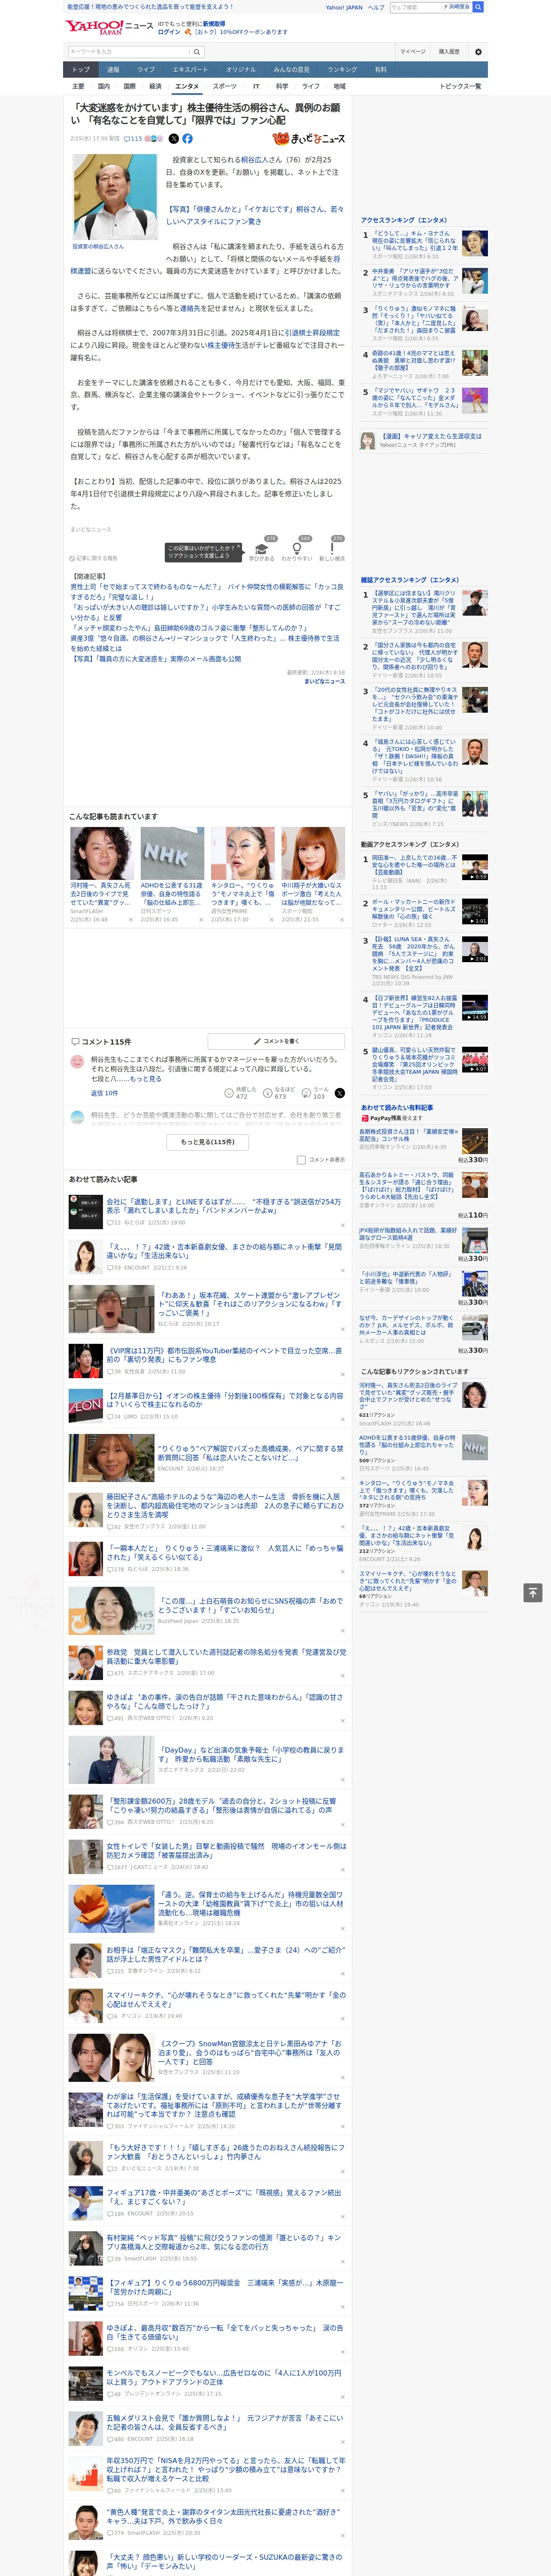Open the NHK ADHD article thumbnail

point(172,853)
